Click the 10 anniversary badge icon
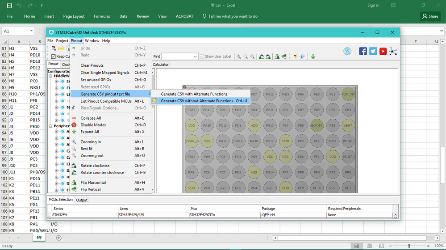 pyautogui.click(x=347, y=51)
